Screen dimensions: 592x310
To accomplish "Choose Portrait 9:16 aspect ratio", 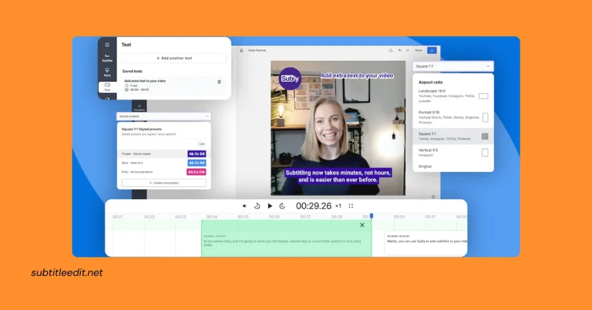I will tap(453, 117).
